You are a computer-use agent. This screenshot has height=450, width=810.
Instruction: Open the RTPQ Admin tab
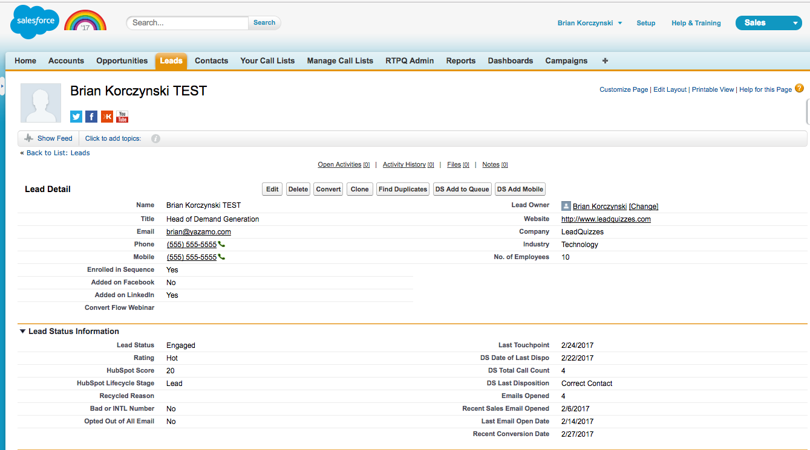point(410,61)
